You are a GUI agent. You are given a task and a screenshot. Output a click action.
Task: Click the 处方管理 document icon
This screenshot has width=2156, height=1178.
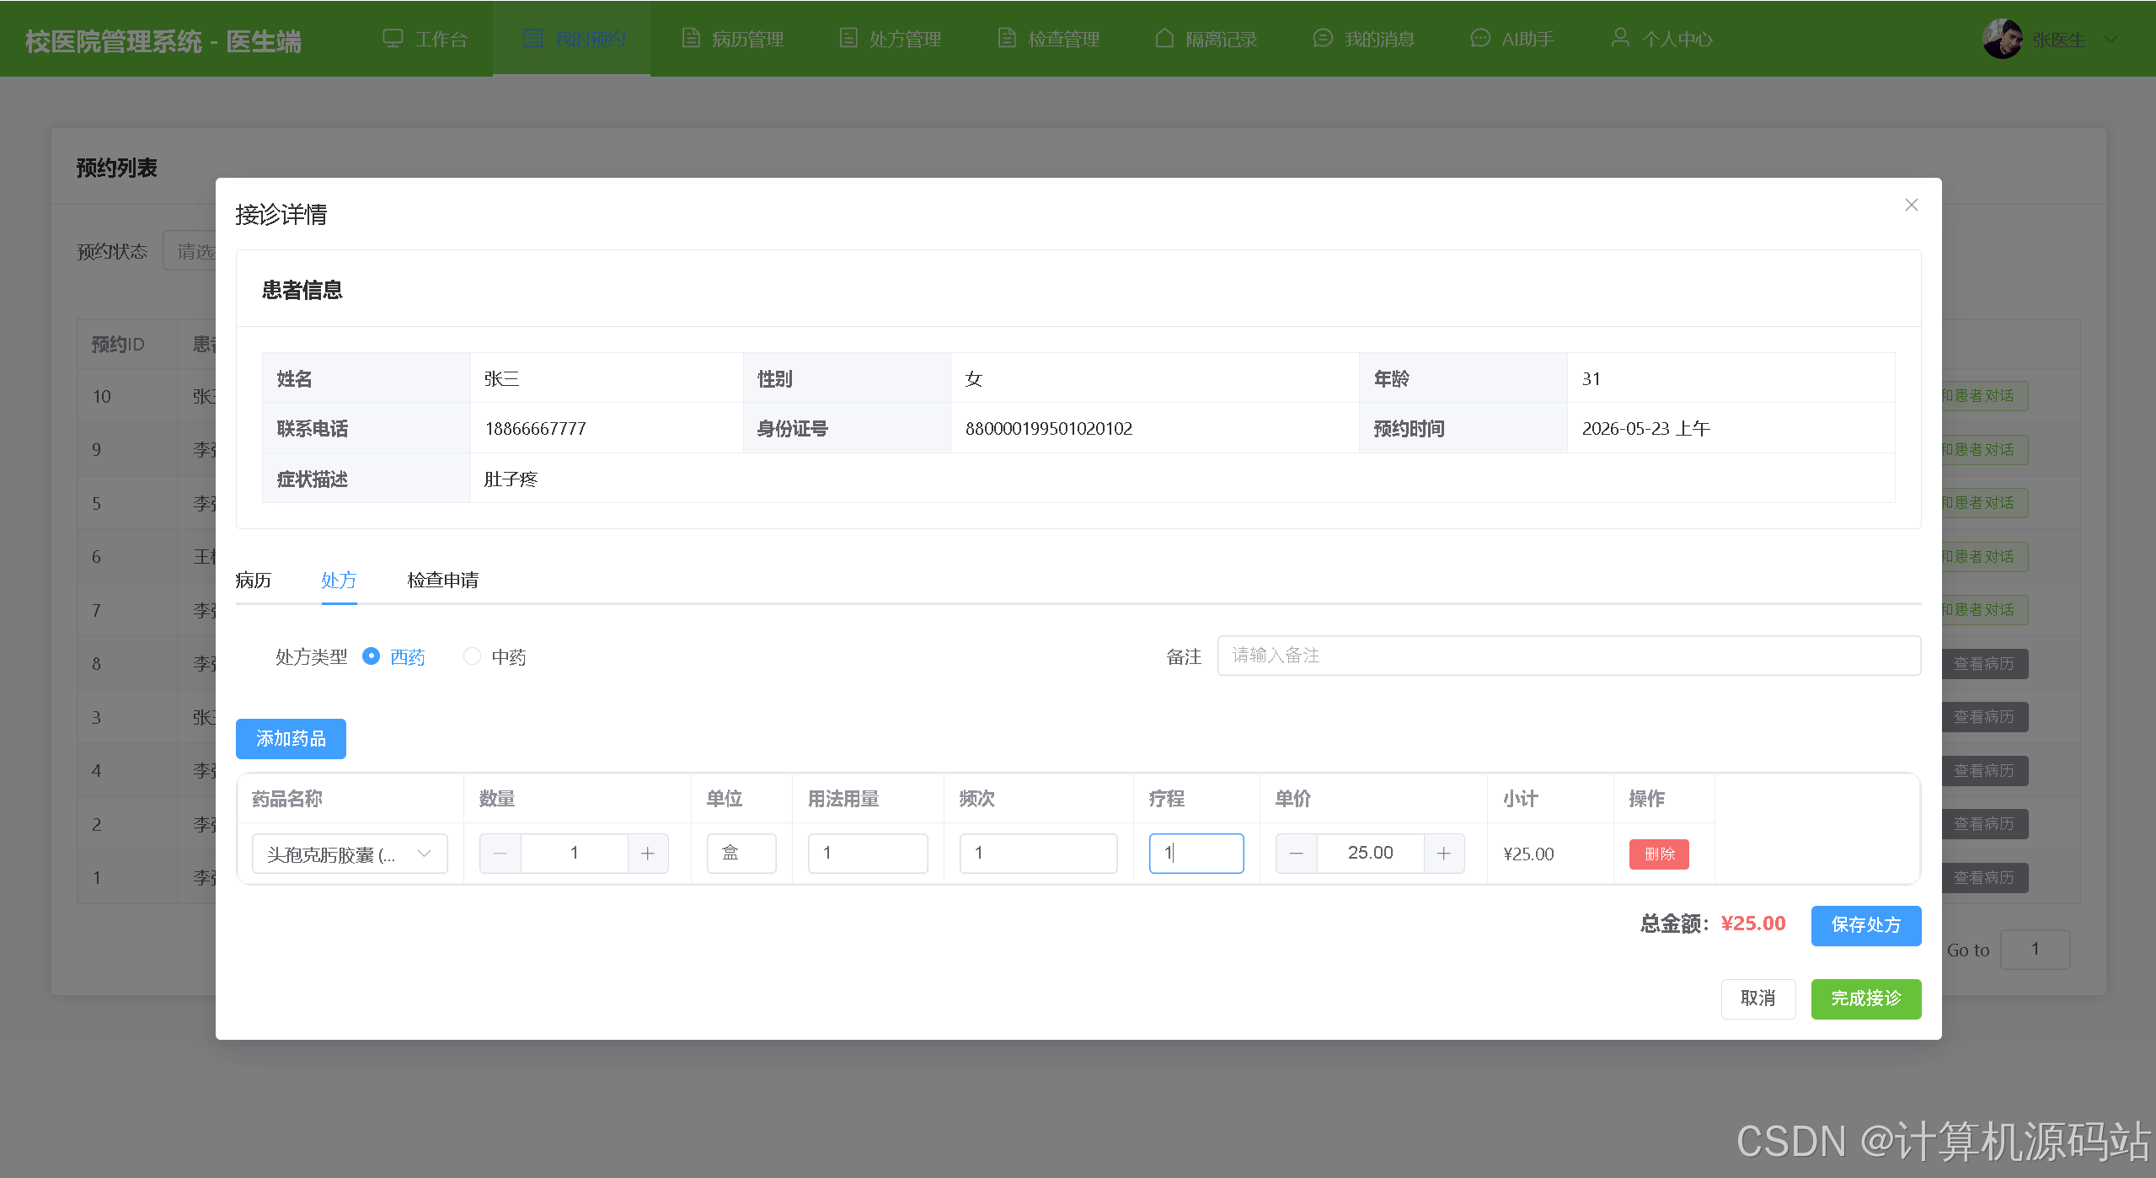click(848, 39)
